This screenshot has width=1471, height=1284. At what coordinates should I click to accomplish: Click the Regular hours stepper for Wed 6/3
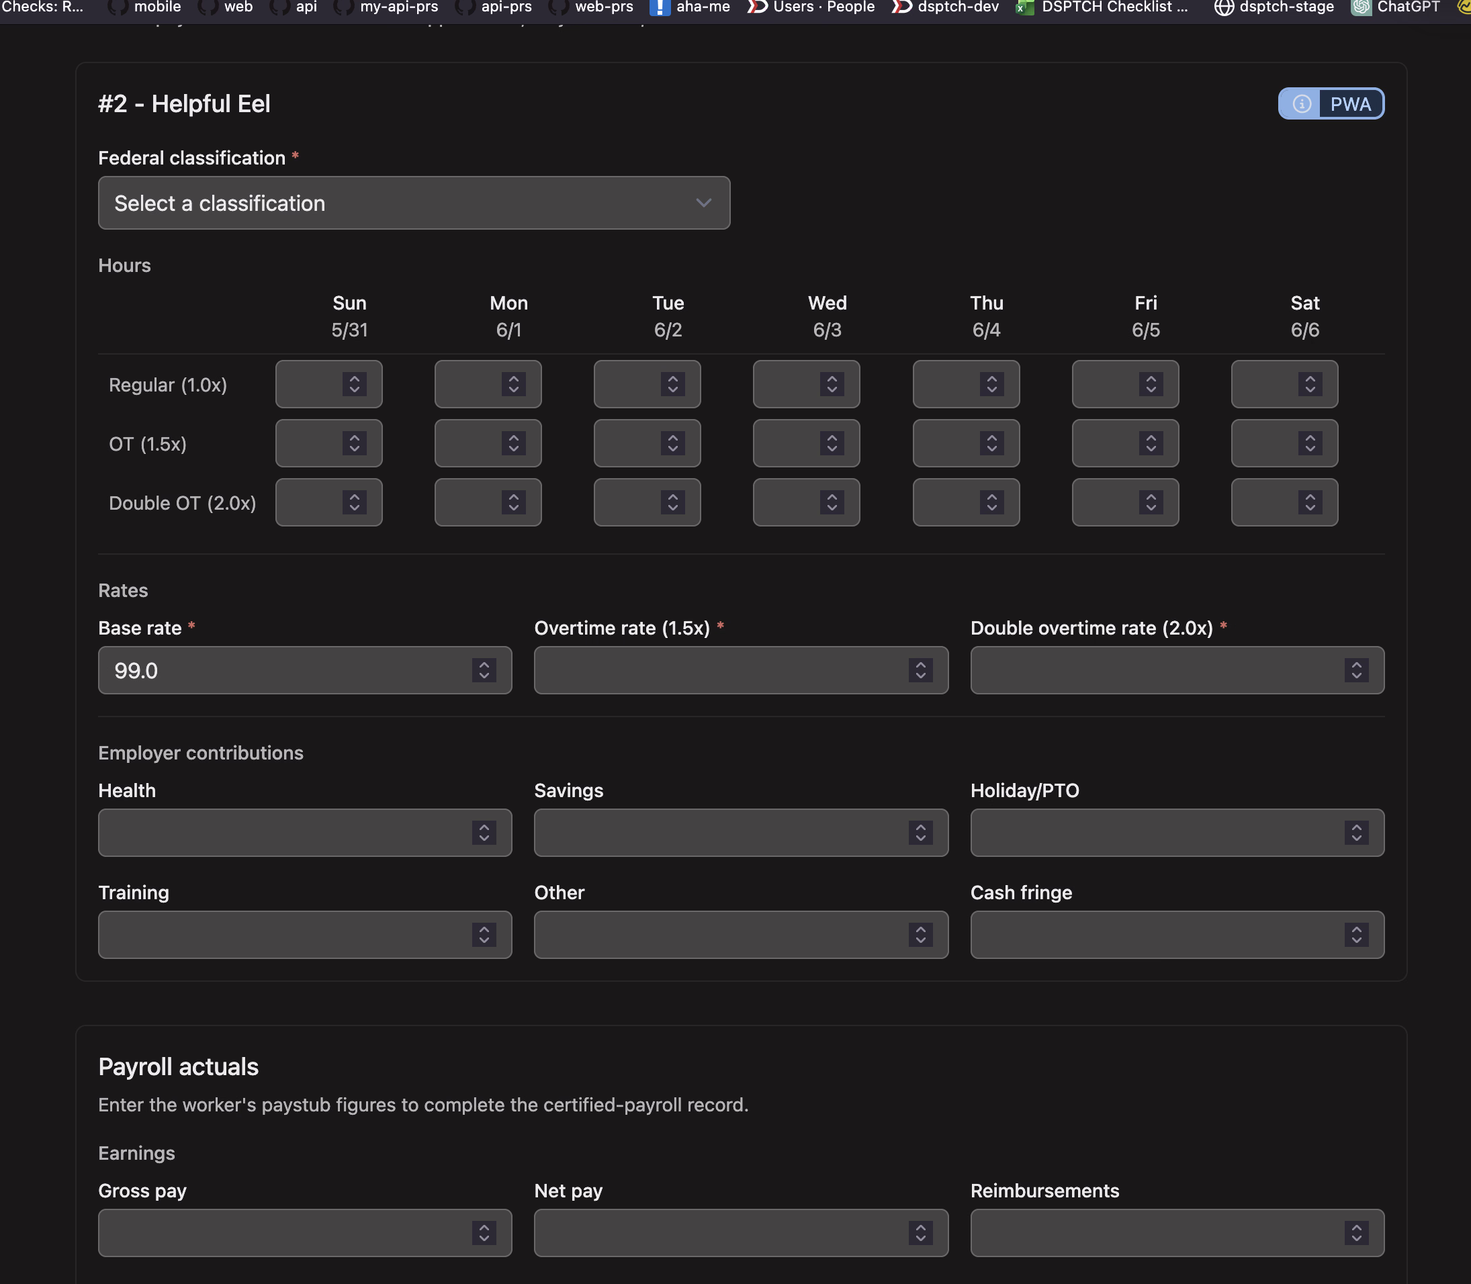pos(832,384)
